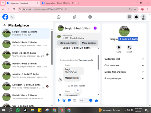
Task: Choose a GIF icon in composer
Action: pyautogui.click(x=75, y=100)
